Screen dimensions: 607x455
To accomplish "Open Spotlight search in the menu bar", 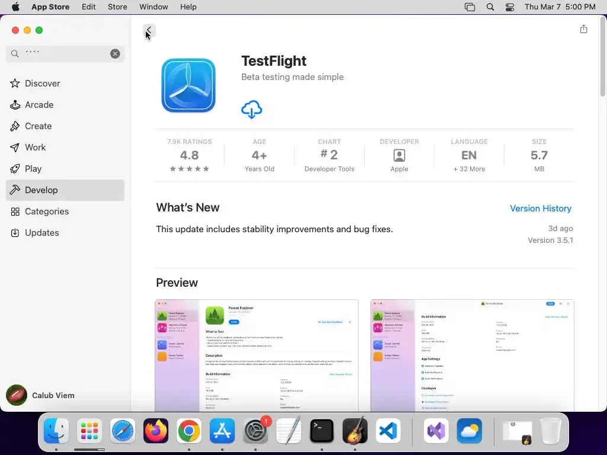I will pyautogui.click(x=490, y=7).
